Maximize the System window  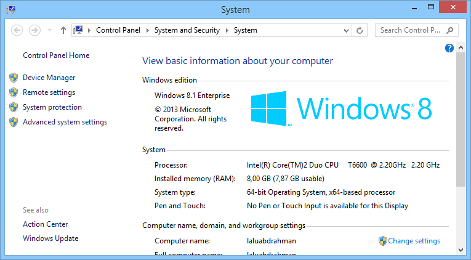point(431,7)
